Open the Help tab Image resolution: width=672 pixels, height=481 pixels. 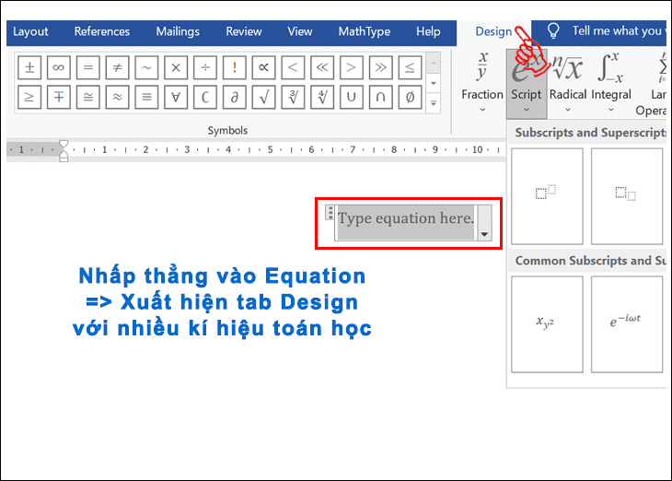(428, 31)
